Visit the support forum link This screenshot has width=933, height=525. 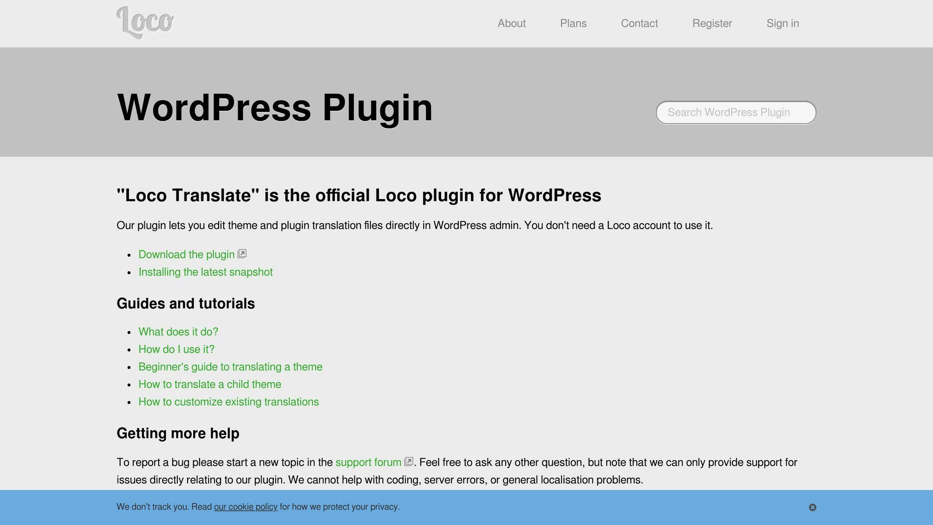pyautogui.click(x=368, y=462)
